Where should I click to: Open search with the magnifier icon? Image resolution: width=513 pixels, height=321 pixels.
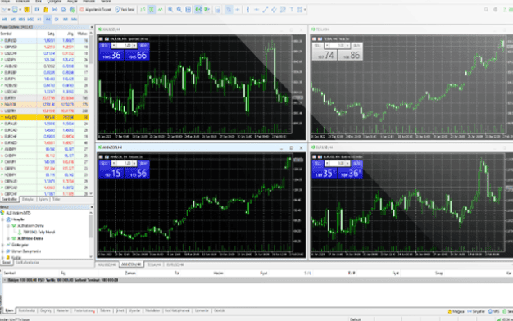pyautogui.click(x=487, y=10)
